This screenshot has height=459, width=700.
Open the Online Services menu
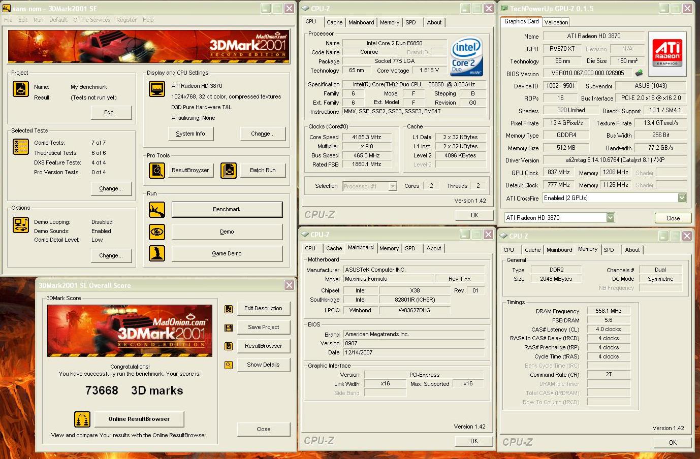(x=91, y=20)
